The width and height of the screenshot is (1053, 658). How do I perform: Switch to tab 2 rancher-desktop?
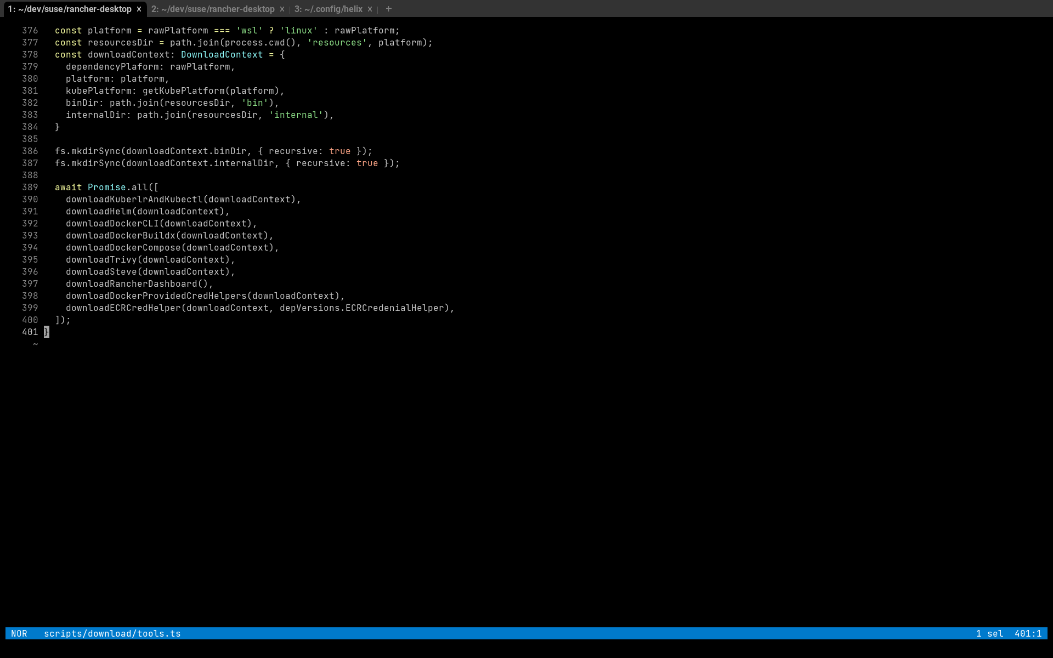[213, 9]
